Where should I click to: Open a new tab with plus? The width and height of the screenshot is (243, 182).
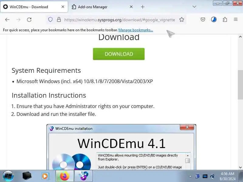pyautogui.click(x=142, y=7)
